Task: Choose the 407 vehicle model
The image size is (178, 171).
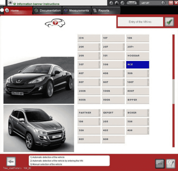Action: pyautogui.click(x=89, y=74)
